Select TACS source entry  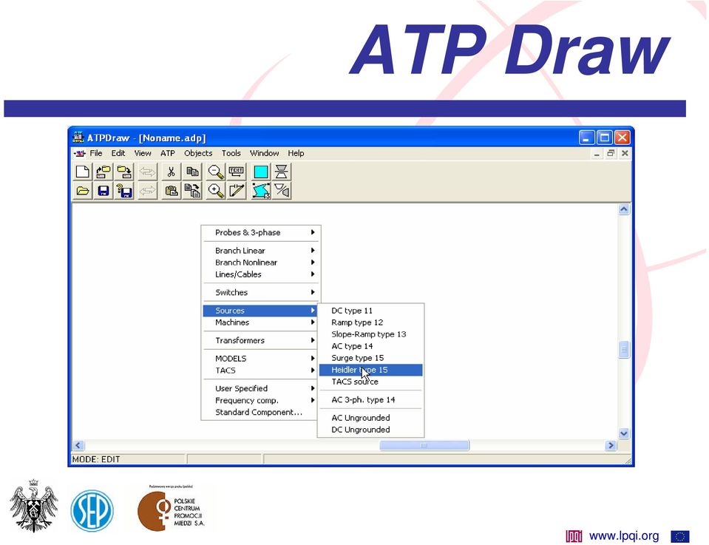pyautogui.click(x=371, y=382)
